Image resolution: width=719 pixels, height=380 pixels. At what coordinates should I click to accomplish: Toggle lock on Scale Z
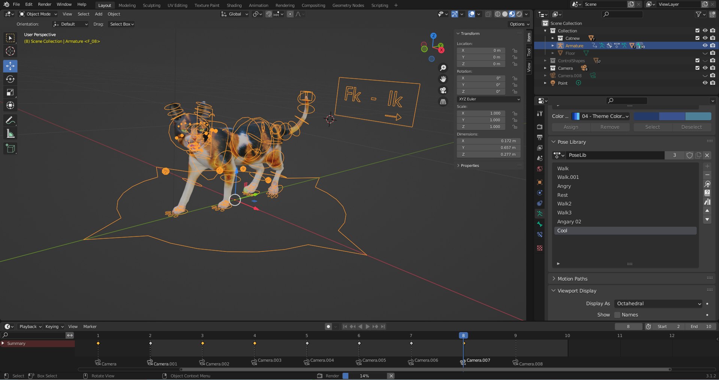[x=515, y=127]
